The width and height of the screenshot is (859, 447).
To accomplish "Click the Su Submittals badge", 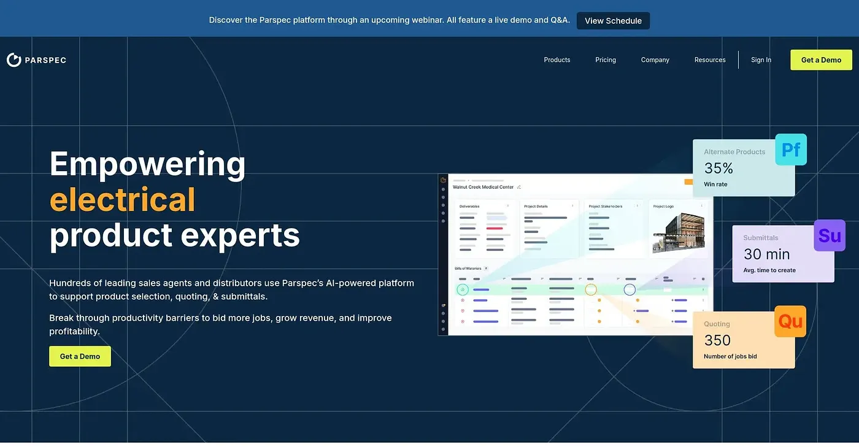I will [x=830, y=235].
